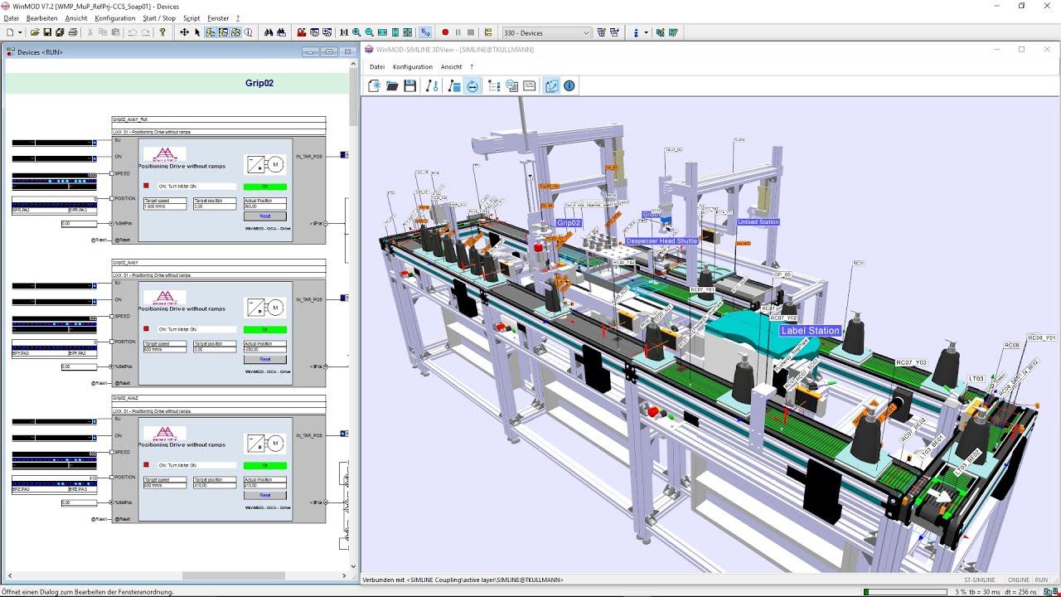Expand the blue info icon dropdown arrow
The height and width of the screenshot is (597, 1061).
[646, 32]
